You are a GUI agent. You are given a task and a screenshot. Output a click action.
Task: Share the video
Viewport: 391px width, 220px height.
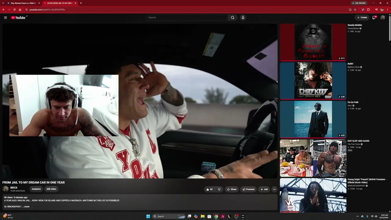[x=232, y=189]
